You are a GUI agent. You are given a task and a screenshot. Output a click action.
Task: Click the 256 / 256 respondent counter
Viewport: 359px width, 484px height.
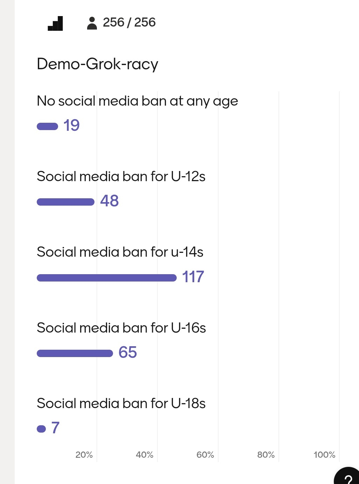[129, 22]
